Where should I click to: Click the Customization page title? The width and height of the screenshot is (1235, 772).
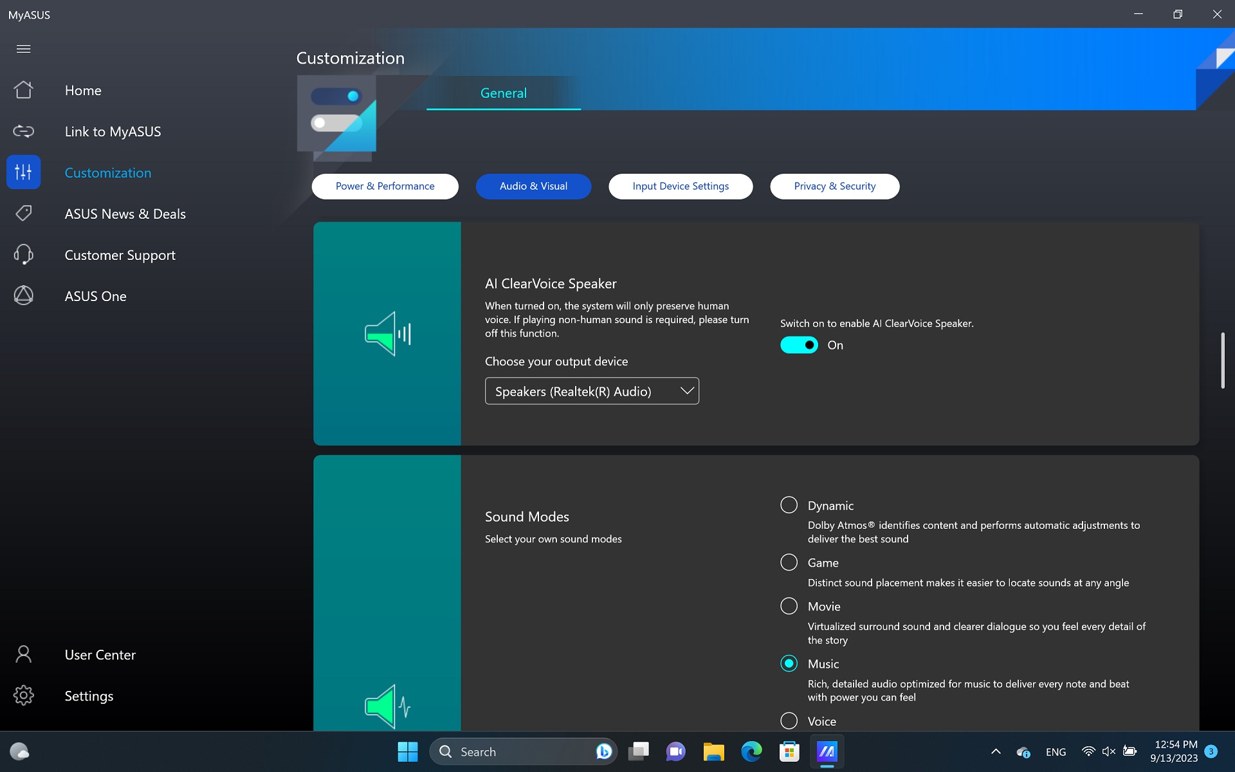coord(351,58)
